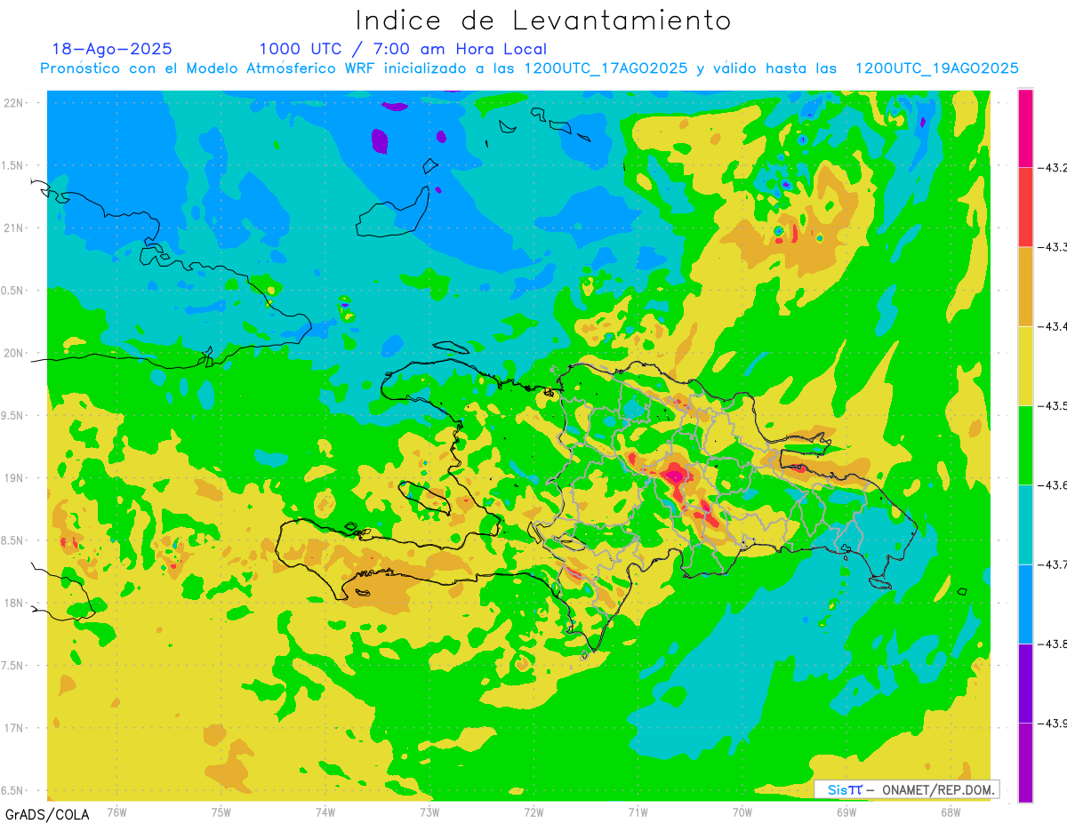Click the '1000 UTC / 7:00 am Hora Local' time text

[403, 49]
